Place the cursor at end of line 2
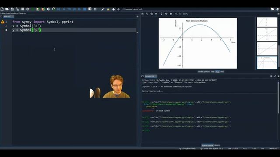The width and height of the screenshot is (280, 157). [41, 26]
